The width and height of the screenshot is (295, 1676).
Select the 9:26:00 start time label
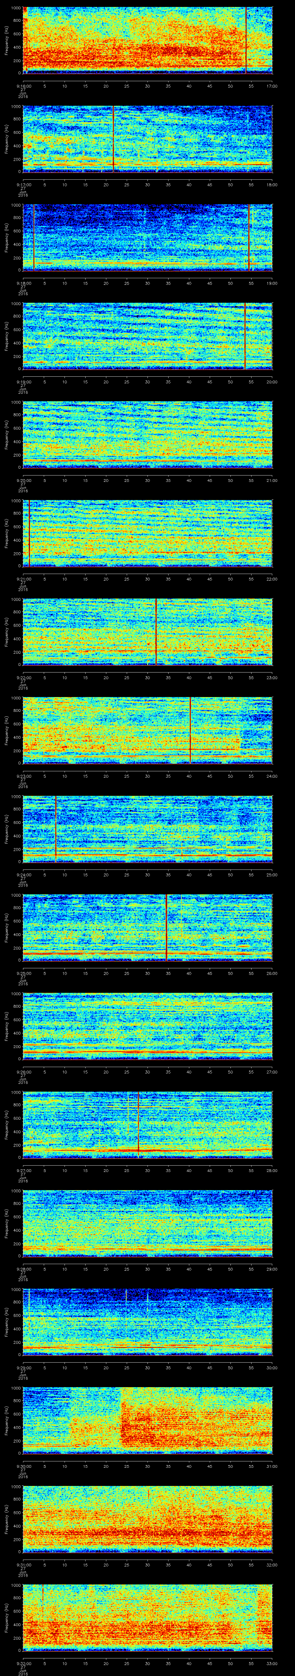pyautogui.click(x=24, y=1072)
